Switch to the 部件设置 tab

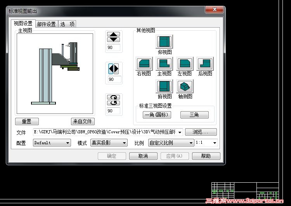click(47, 24)
